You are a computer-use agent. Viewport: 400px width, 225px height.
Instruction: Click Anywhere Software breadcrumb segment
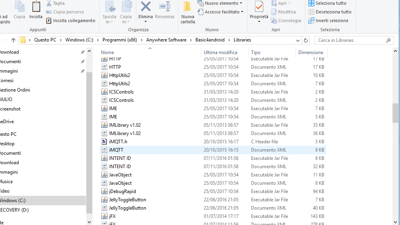click(166, 40)
